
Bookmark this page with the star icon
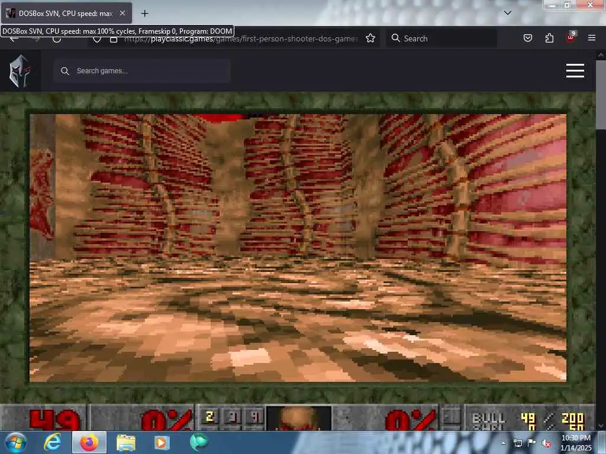click(x=370, y=38)
